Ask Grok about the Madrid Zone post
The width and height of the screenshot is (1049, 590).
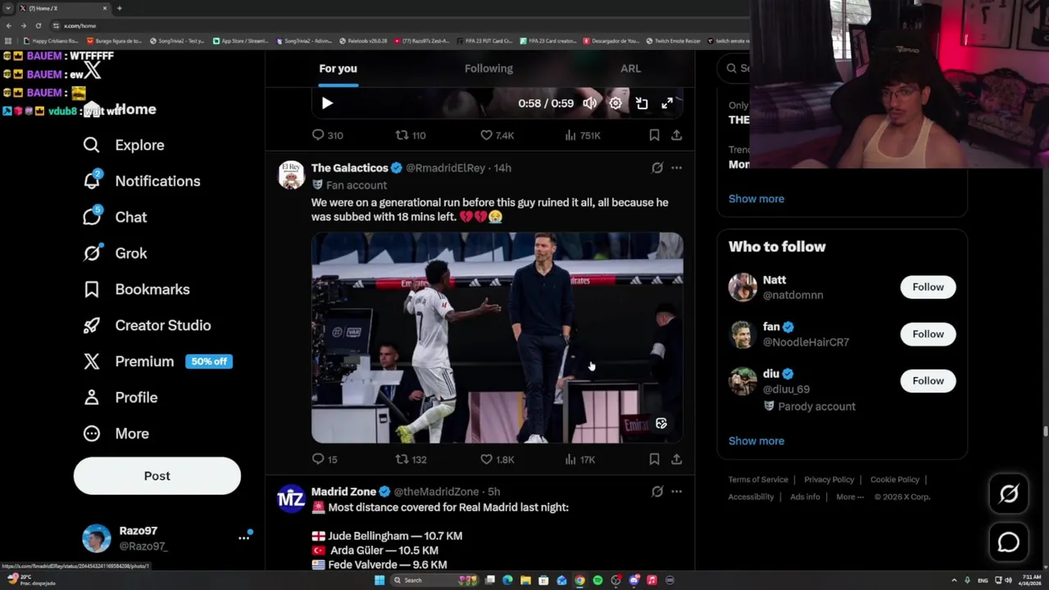[x=657, y=492]
